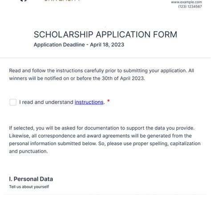Viewport: 211px width, 203px height.
Task: Click the 'Tell us about yourself' subheading
Action: click(x=29, y=187)
